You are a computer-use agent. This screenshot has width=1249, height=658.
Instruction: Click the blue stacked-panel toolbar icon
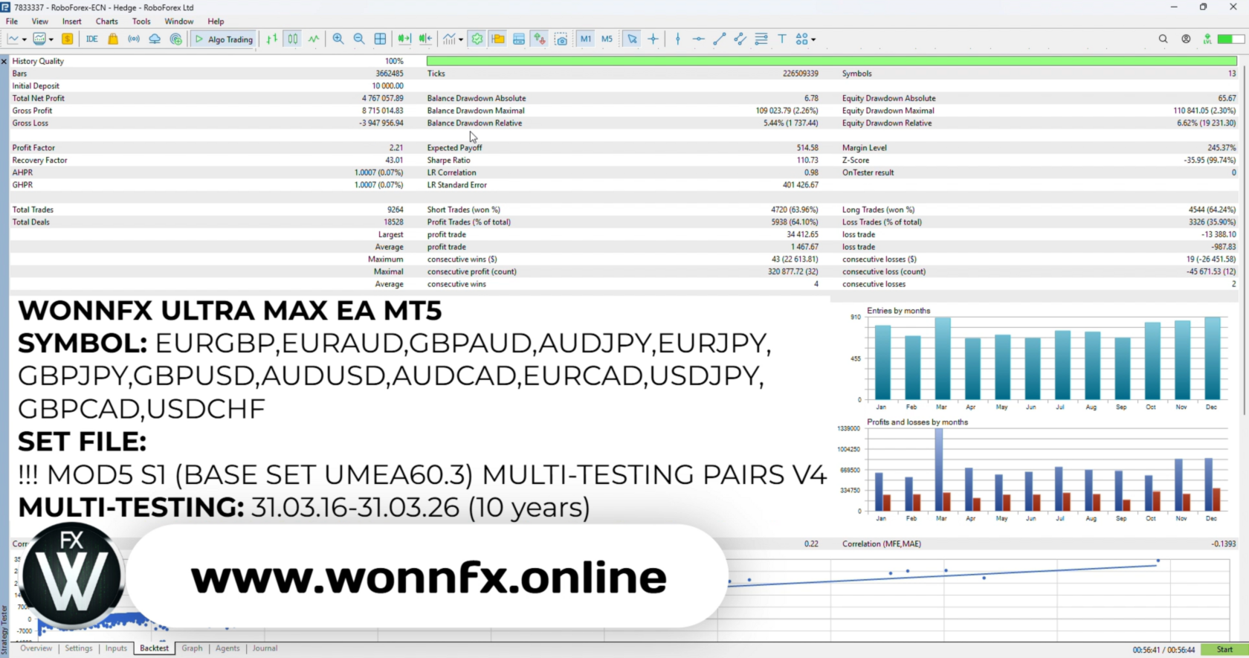pyautogui.click(x=519, y=39)
